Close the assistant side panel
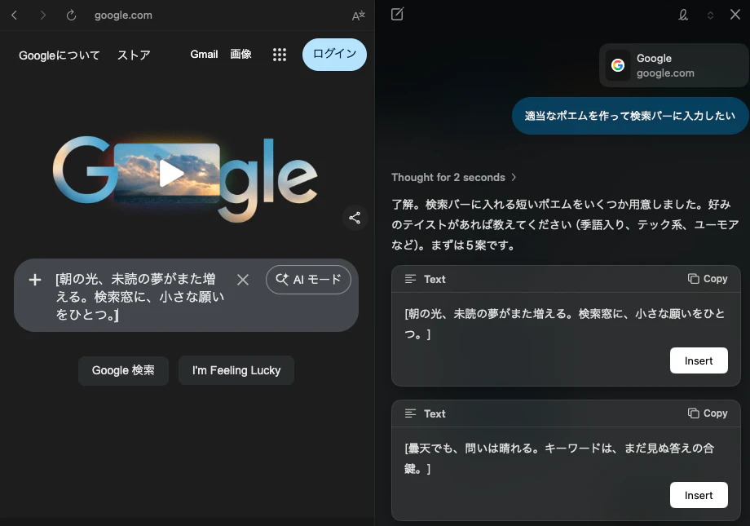This screenshot has height=526, width=750. point(735,15)
